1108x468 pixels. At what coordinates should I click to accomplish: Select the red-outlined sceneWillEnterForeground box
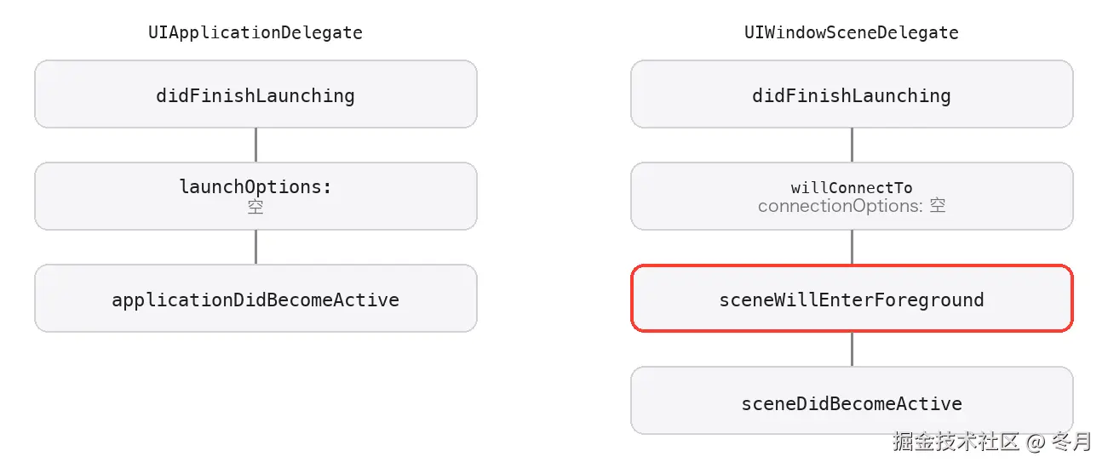[x=852, y=299]
